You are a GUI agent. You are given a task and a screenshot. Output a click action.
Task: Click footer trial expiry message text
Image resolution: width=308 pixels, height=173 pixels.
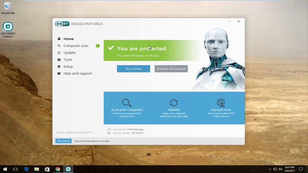click(x=92, y=141)
